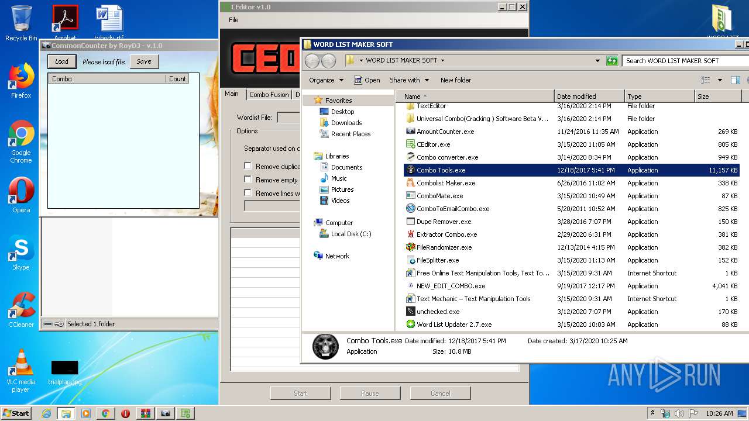This screenshot has height=421, width=749.
Task: Open Firefox from the desktop
Action: pyautogui.click(x=21, y=81)
